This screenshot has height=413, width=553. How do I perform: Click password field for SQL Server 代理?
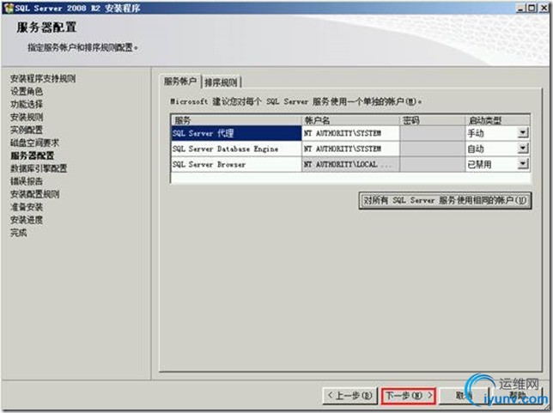tap(433, 133)
